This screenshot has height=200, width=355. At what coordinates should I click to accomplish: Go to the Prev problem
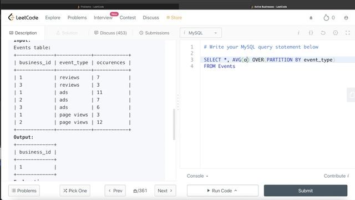pos(115,191)
